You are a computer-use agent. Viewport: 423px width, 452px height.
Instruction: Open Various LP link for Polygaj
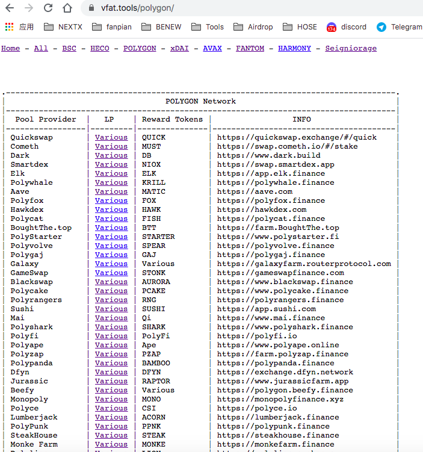[111, 255]
